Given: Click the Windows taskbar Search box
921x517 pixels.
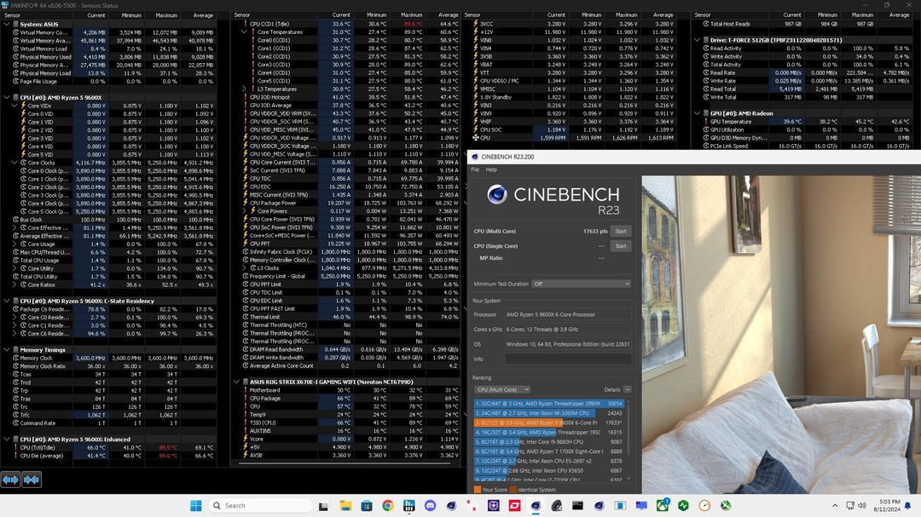Looking at the screenshot, I should tap(260, 505).
